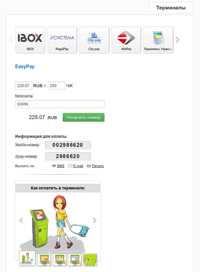Focus the ЧЖ amount field 250
The width and height of the screenshot is (200, 272).
(x=57, y=86)
